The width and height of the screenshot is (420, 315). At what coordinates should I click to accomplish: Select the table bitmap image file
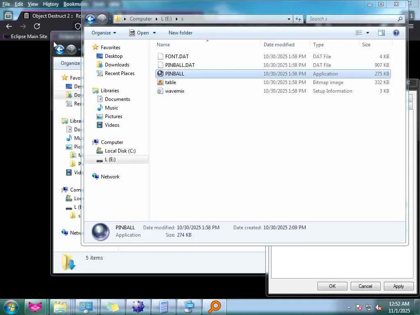click(x=273, y=82)
